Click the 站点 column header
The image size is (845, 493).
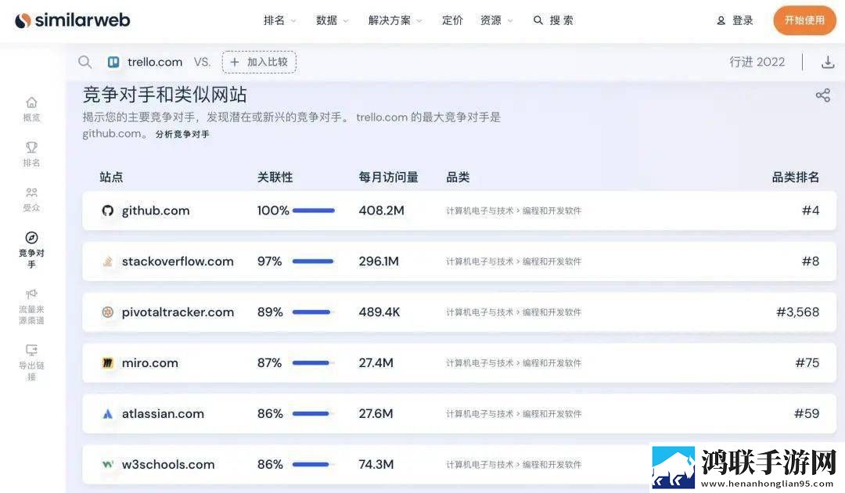[x=111, y=178]
